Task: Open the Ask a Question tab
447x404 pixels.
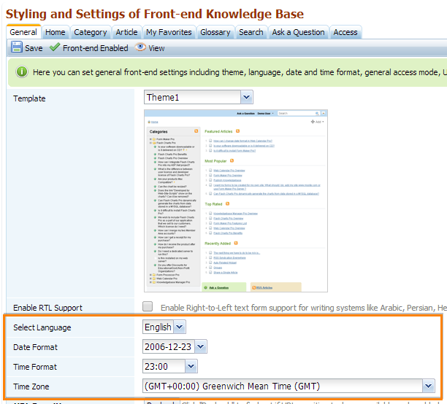Action: point(298,32)
